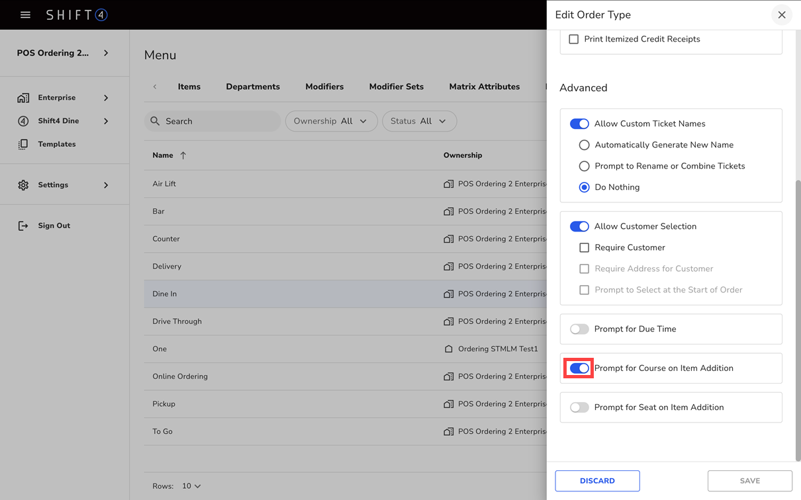
Task: Click the ownership icon in Bar row
Action: click(x=449, y=212)
